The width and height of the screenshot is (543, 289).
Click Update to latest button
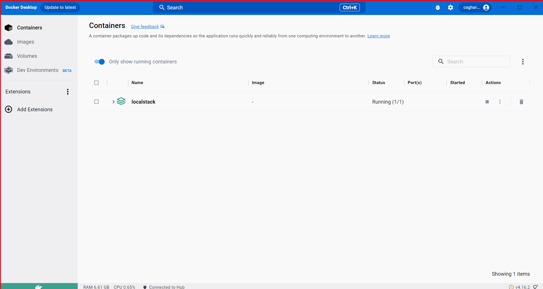pos(60,7)
